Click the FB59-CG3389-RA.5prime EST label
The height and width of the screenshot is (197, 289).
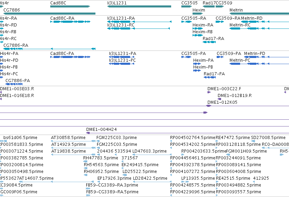point(112,192)
